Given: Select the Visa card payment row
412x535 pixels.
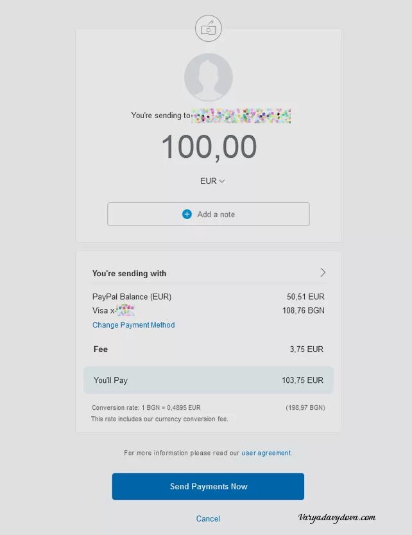Looking at the screenshot, I should (x=209, y=310).
